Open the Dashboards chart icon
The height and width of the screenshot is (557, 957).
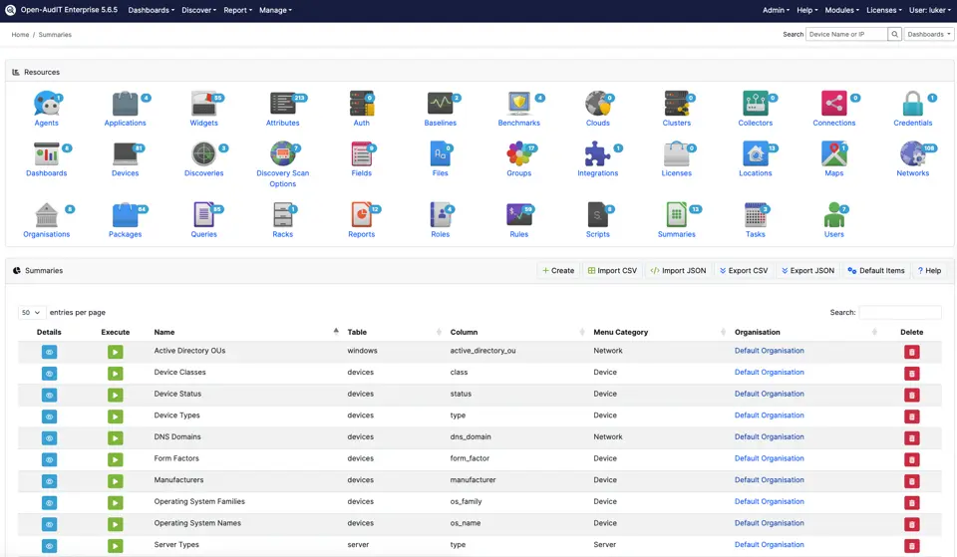(47, 153)
